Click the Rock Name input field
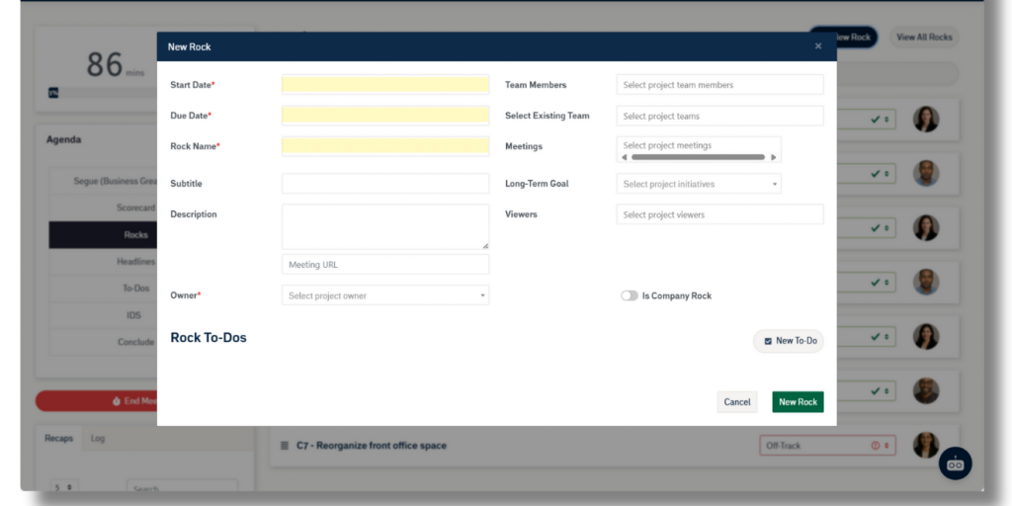1012x506 pixels. tap(384, 146)
